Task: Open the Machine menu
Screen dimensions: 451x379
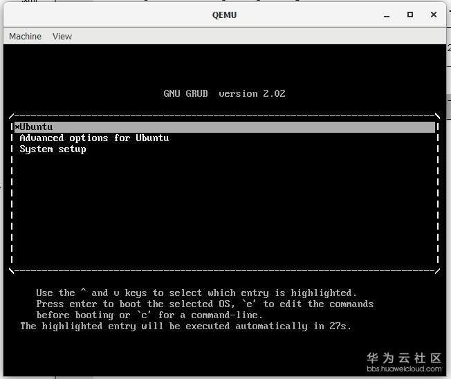Action: (x=25, y=37)
